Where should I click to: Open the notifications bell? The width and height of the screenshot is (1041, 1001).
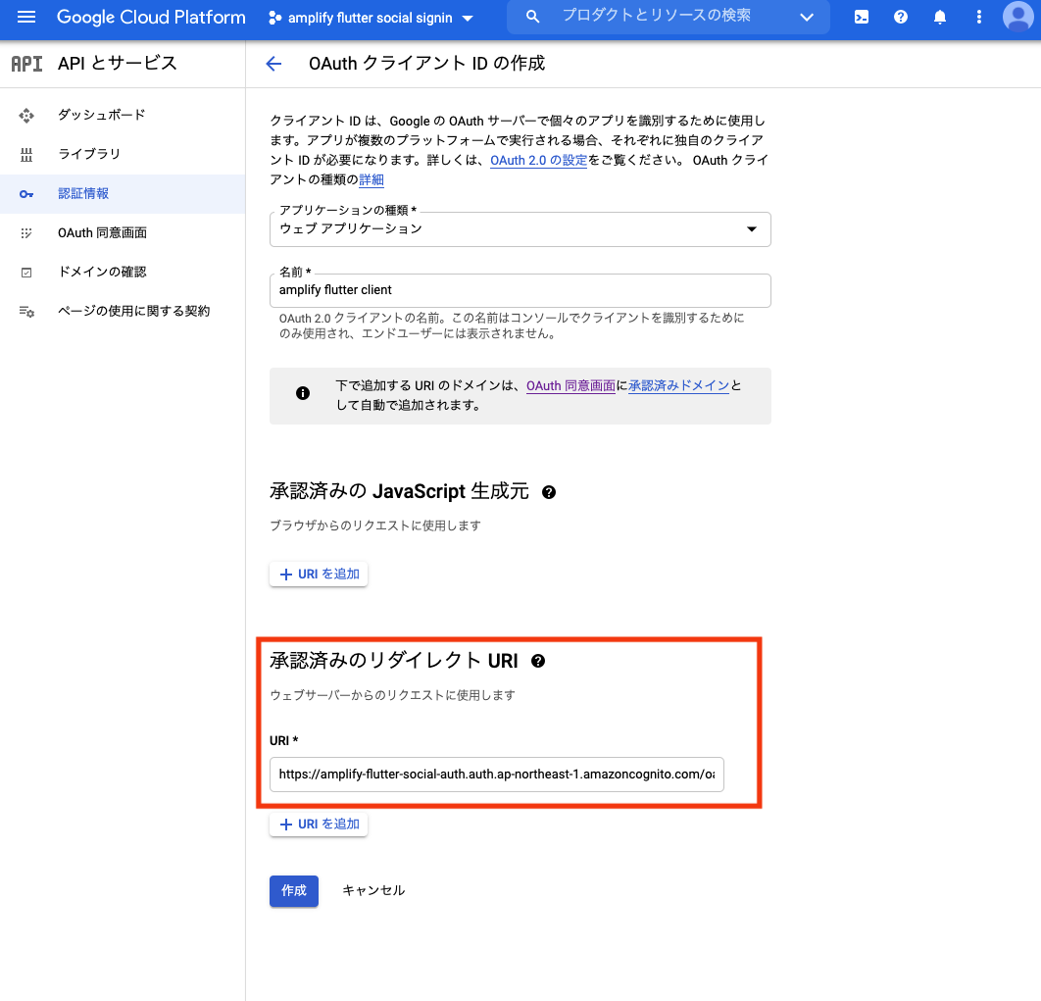click(x=939, y=18)
